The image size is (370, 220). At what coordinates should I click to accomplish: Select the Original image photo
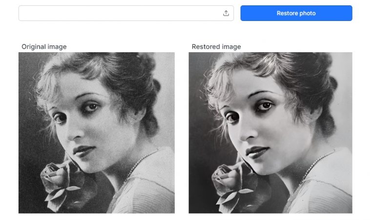click(97, 133)
